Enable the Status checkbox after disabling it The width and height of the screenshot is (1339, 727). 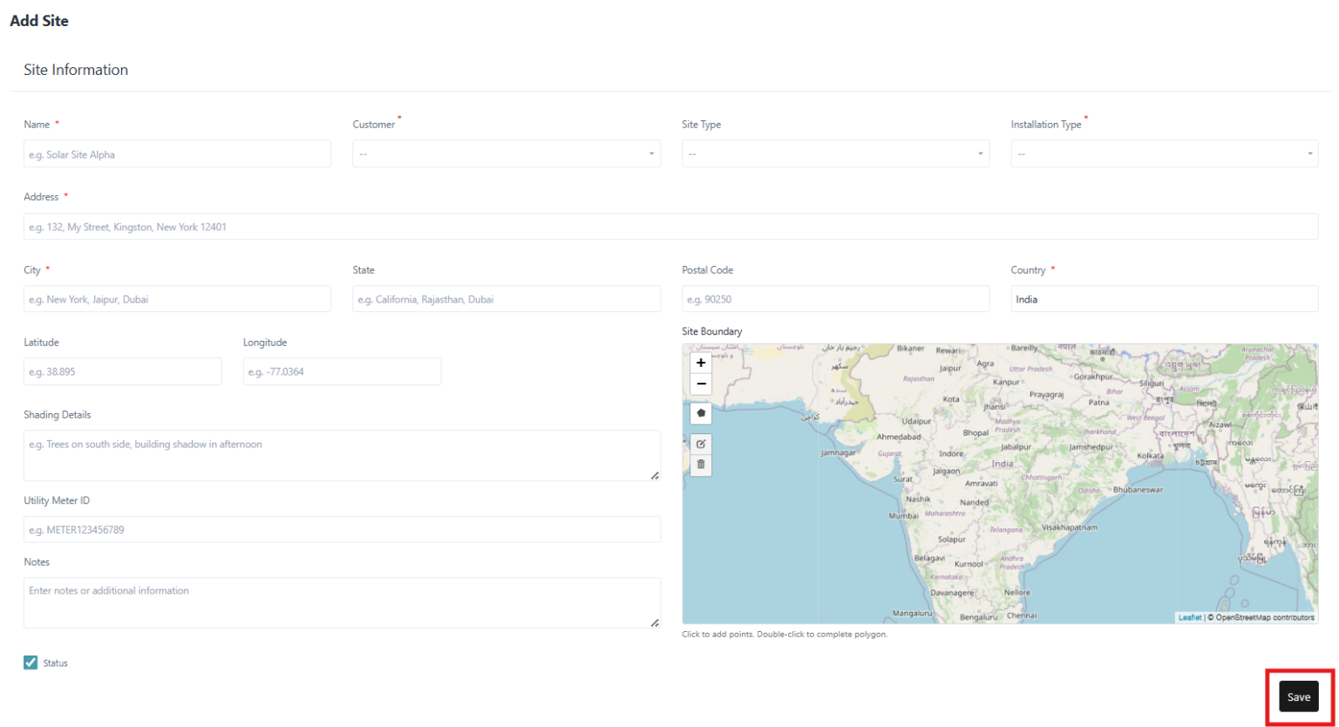pos(31,662)
